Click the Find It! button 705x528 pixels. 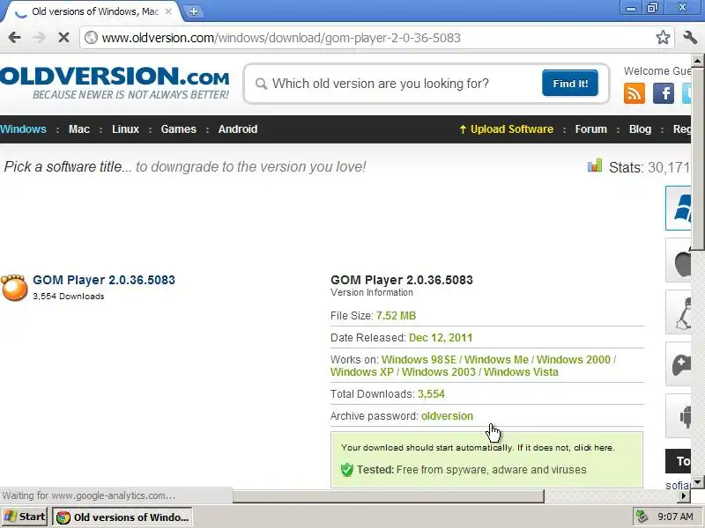pos(570,83)
